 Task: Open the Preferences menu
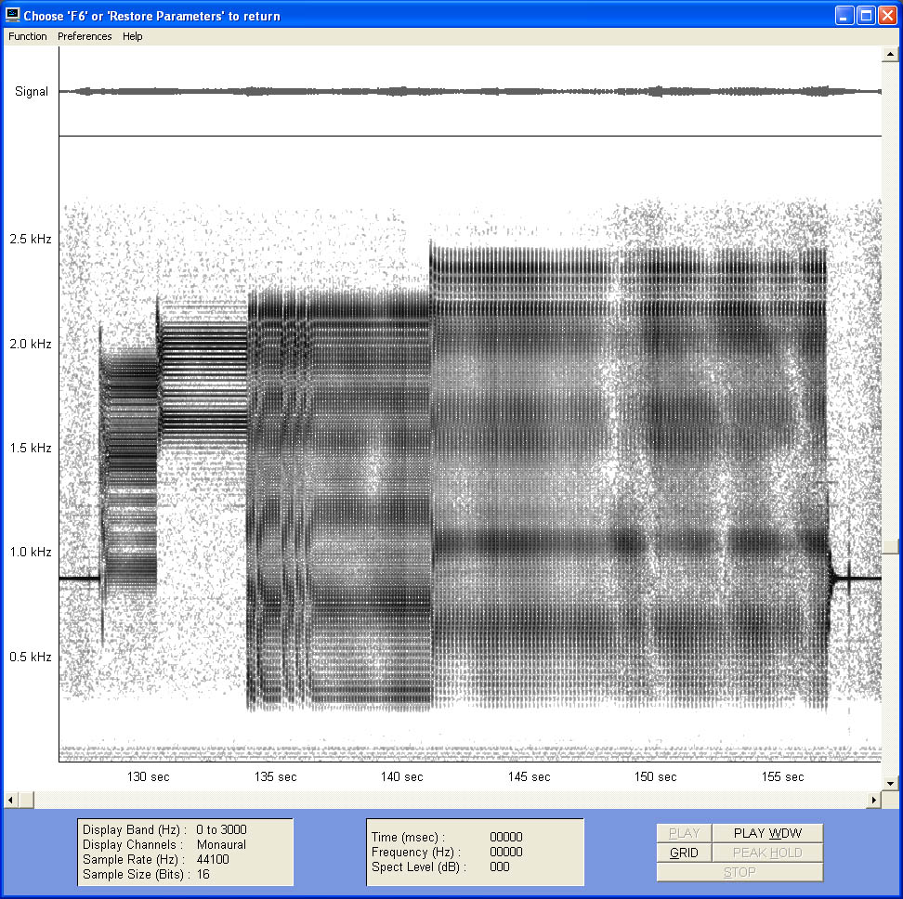coord(85,36)
